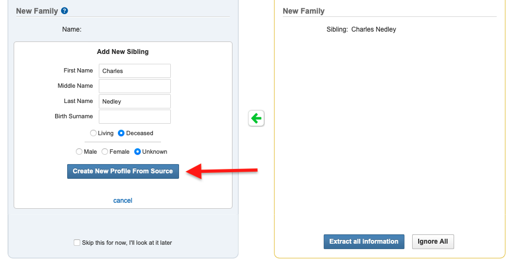This screenshot has height=266, width=512.
Task: Click Extract all information button
Action: (364, 241)
